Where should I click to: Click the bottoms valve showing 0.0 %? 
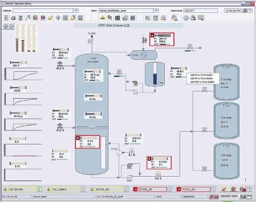158,174
